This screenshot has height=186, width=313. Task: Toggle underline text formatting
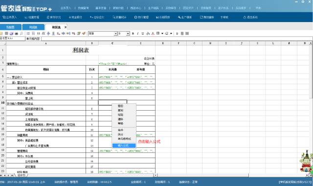tap(143, 33)
